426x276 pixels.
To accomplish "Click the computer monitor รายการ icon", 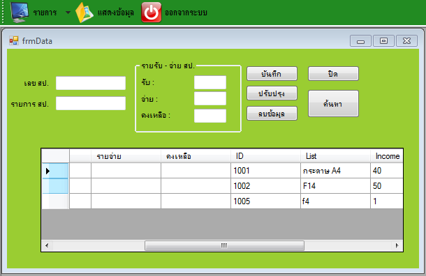I will tap(20, 13).
